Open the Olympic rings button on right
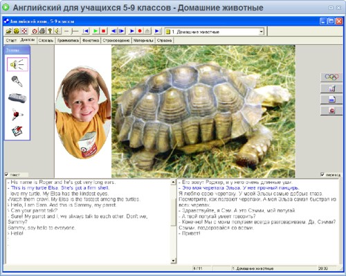 click(331, 77)
